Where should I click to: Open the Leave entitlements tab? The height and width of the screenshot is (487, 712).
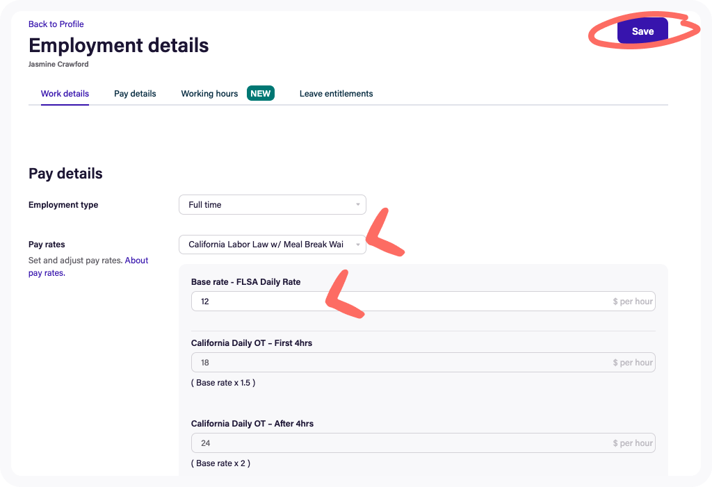point(336,94)
